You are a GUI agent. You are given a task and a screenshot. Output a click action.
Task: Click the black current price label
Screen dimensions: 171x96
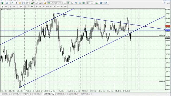168,38
